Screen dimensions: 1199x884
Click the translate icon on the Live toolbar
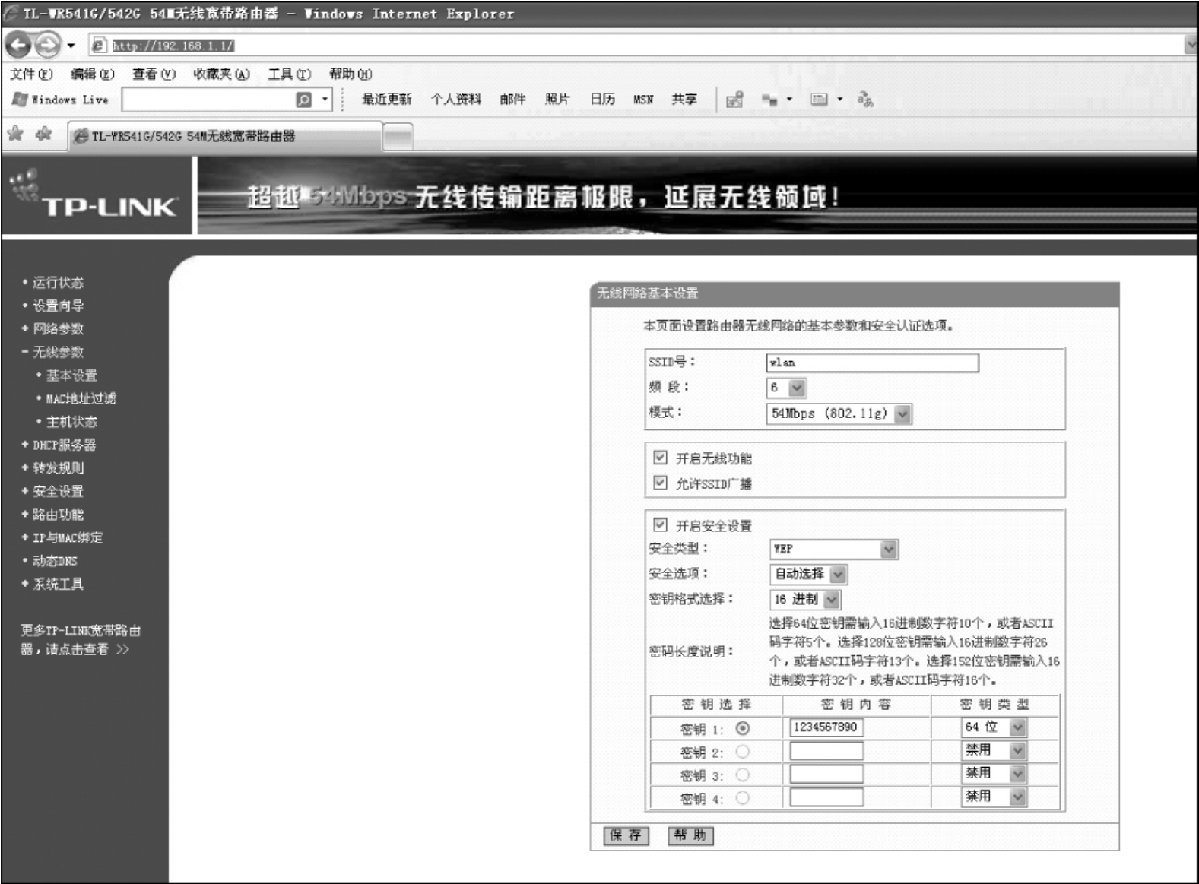(x=865, y=100)
